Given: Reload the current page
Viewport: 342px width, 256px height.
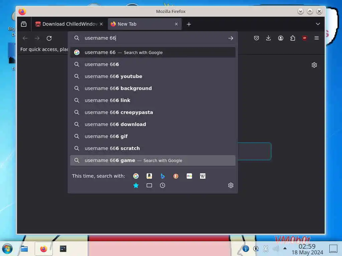Looking at the screenshot, I should [x=49, y=38].
